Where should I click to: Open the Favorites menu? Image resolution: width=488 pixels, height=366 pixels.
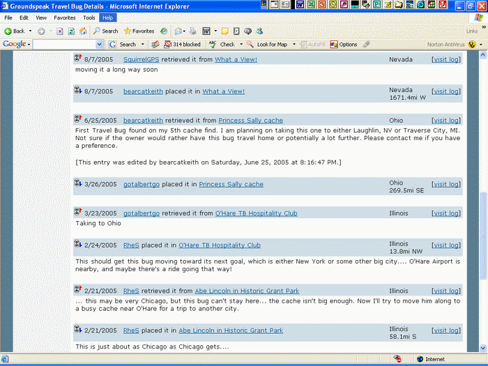(x=65, y=17)
